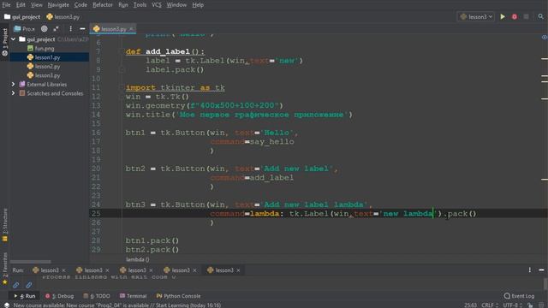Toggle the TODO tool window button
Screen dimensions: 548x308
(x=97, y=296)
